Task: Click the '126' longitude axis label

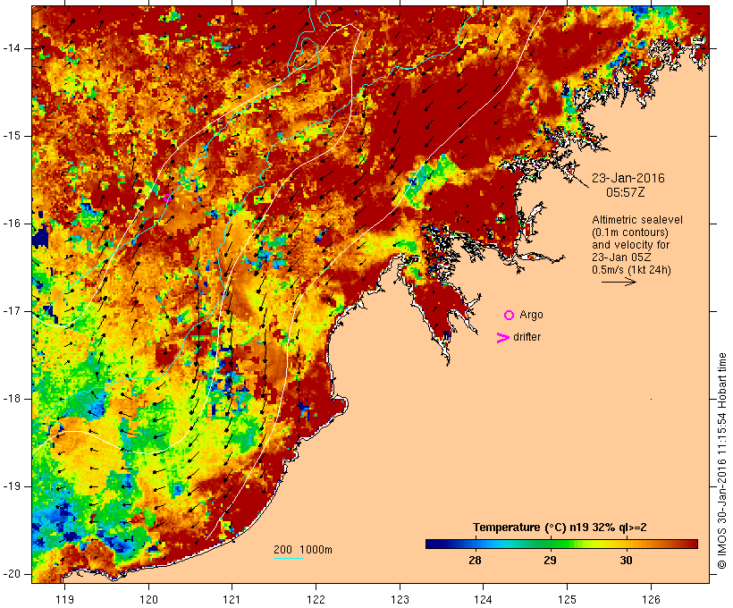Action: click(x=651, y=600)
